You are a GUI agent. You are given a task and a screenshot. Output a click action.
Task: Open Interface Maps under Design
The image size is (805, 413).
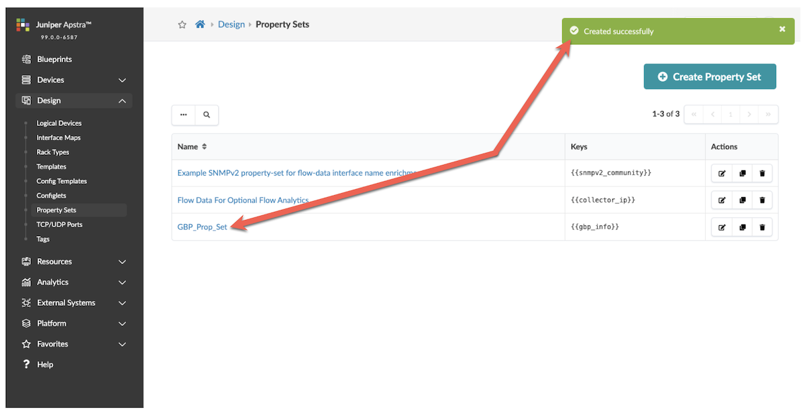click(x=58, y=137)
